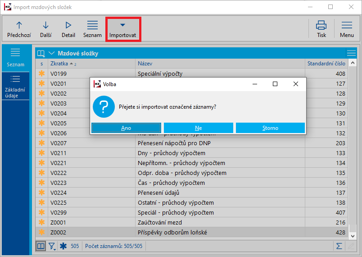Toggle the star mark on row V0207

(x=41, y=143)
